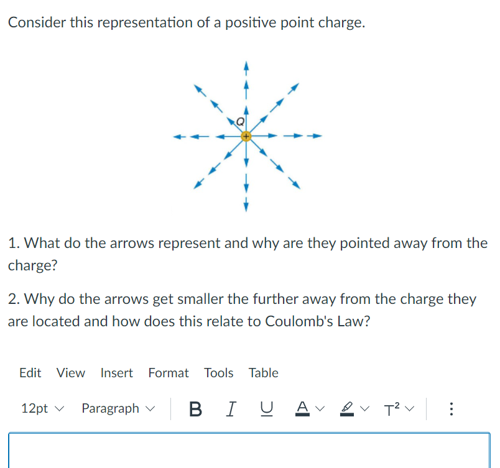Apply text color with the A icon
This screenshot has height=468, width=500.
tap(302, 408)
